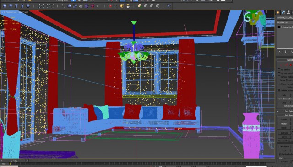Click the Extrude button

click(284, 133)
